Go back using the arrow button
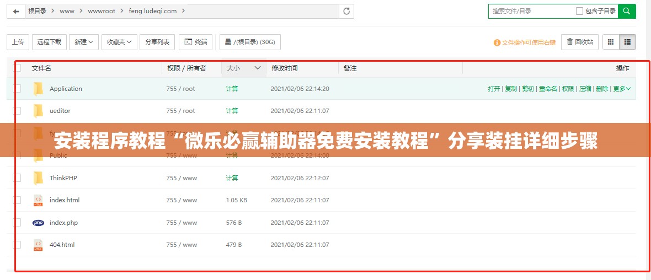The width and height of the screenshot is (651, 280). click(x=16, y=11)
